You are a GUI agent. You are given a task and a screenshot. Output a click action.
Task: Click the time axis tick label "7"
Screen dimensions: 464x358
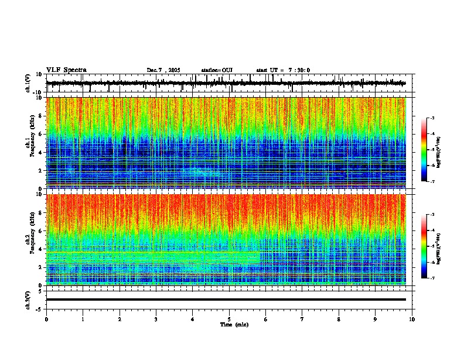click(302, 319)
